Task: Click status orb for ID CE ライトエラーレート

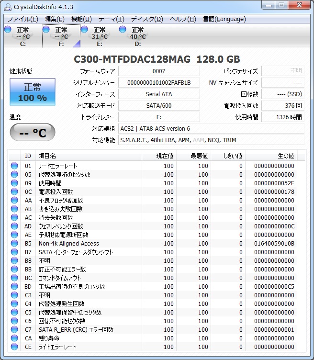Action: (x=14, y=347)
